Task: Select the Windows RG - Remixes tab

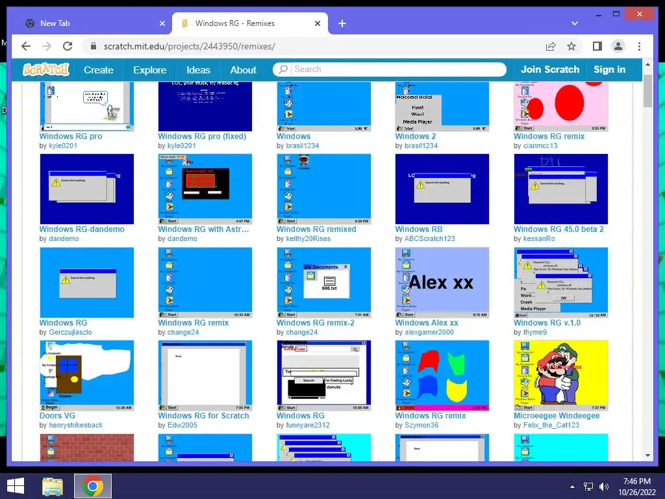Action: pyautogui.click(x=250, y=23)
